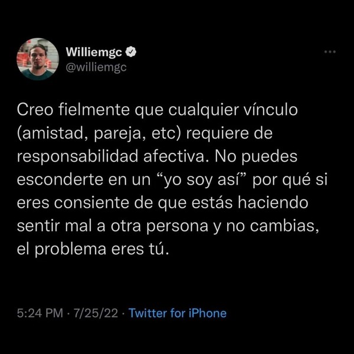
Task: Click the word 'esconderte' in the tweet
Action: pyautogui.click(x=60, y=180)
